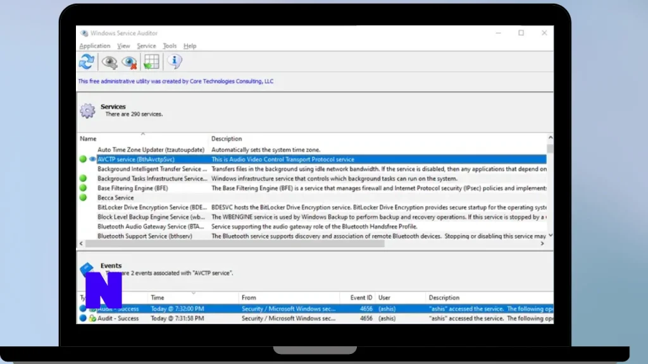Click the eye icon beside AVCTP service
The image size is (648, 364).
click(92, 159)
